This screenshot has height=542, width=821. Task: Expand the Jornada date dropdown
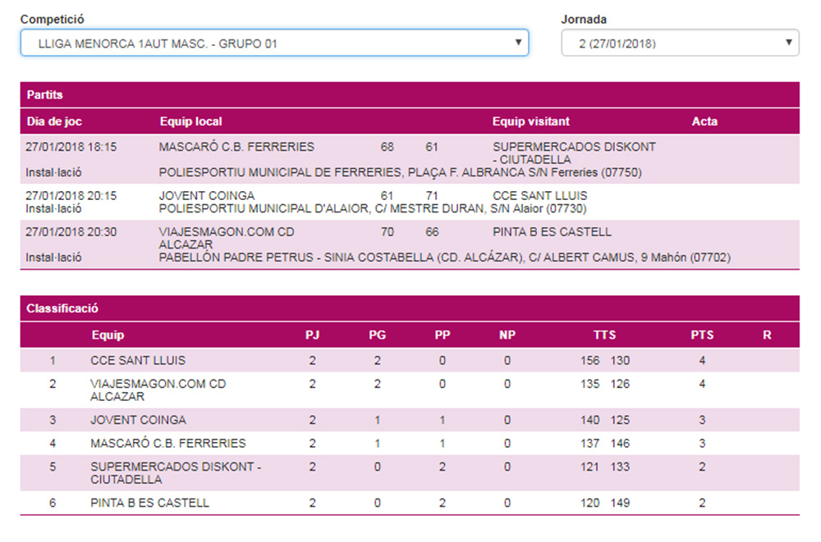(x=680, y=43)
